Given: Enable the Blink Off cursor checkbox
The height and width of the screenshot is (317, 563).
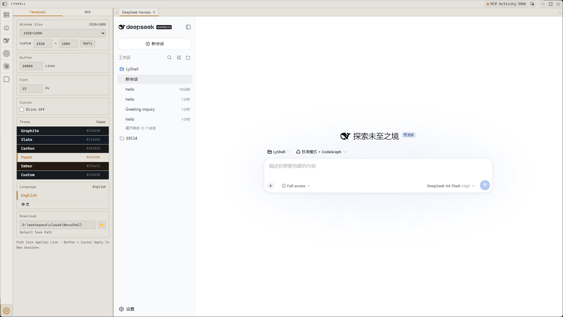Looking at the screenshot, I should point(22,109).
